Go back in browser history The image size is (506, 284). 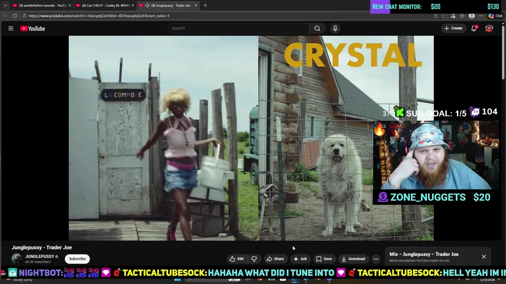point(5,16)
